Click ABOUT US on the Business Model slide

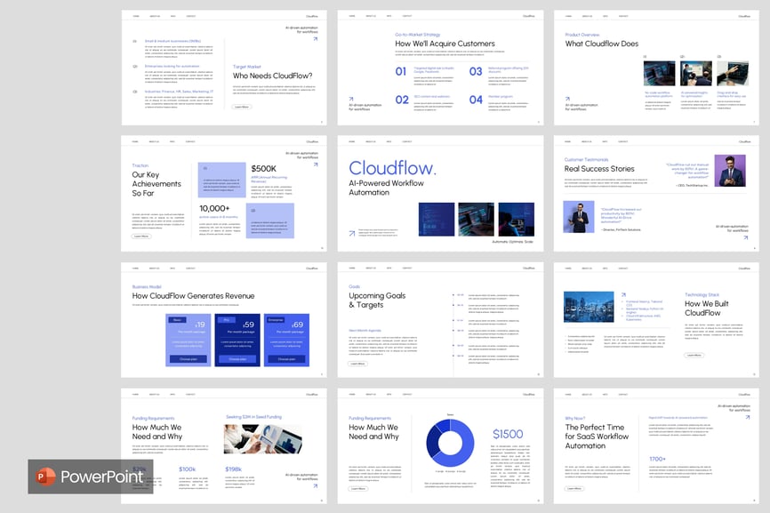coord(155,267)
